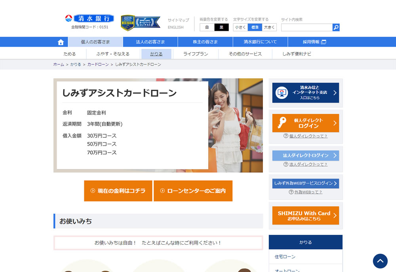Image resolution: width=396 pixels, height=272 pixels.
Task: Click the site search magnifier button
Action: coord(336,27)
